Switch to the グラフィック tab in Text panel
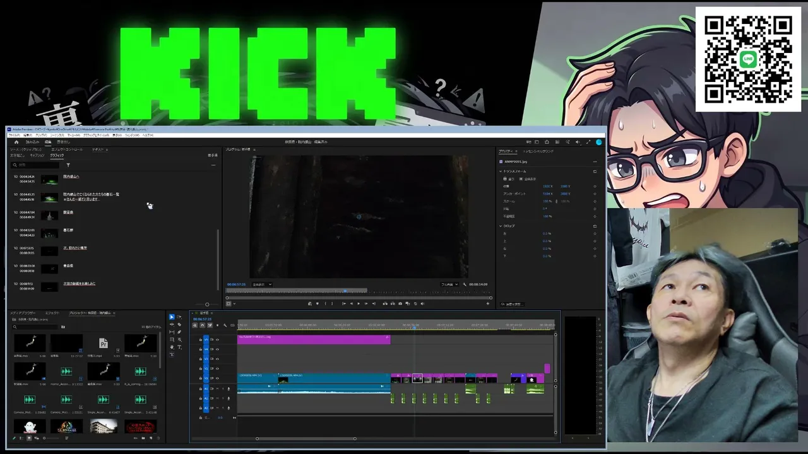 coord(57,155)
